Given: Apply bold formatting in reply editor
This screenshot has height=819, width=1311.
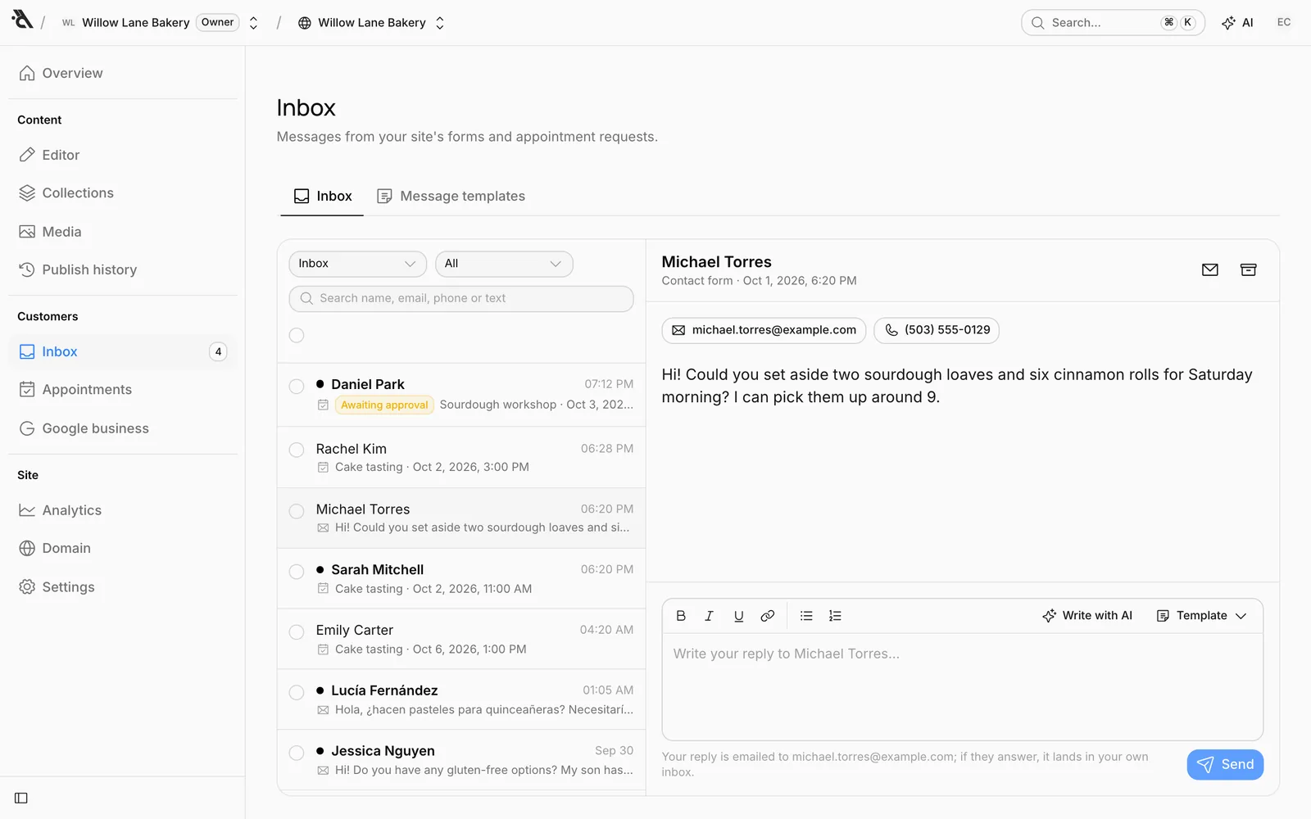Looking at the screenshot, I should (681, 616).
